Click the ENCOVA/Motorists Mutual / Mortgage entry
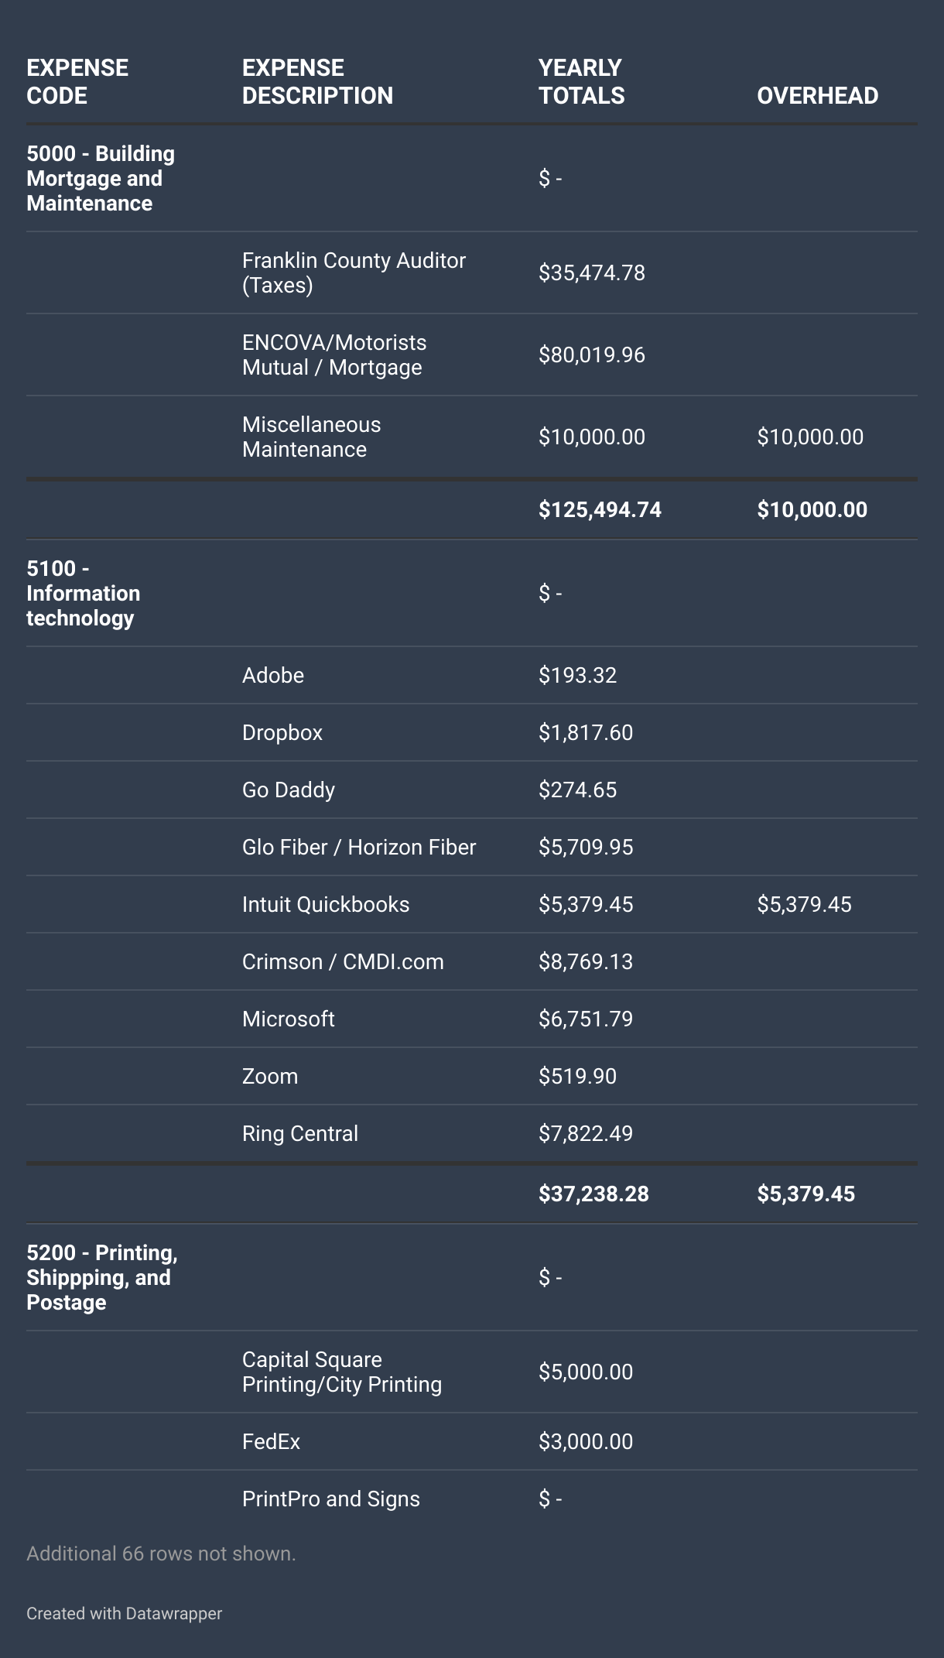The height and width of the screenshot is (1658, 944). click(334, 355)
